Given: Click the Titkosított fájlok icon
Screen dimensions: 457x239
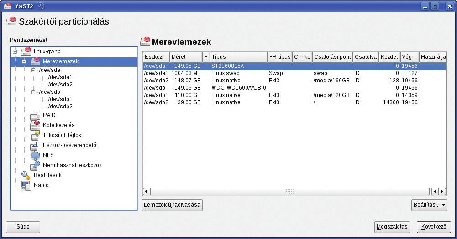Looking at the screenshot, I should 35,135.
